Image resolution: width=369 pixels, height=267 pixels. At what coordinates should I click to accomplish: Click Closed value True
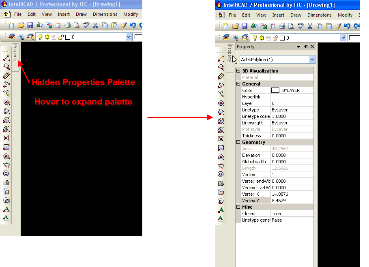pos(292,214)
